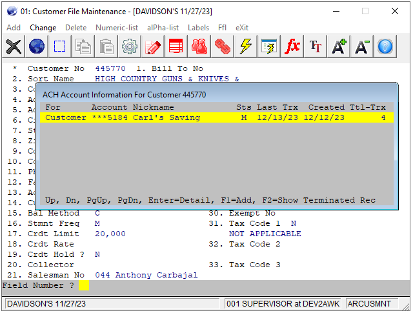Click the 001 SUPERVISOR at DEV2AWK status entry
The width and height of the screenshot is (413, 313).
click(283, 304)
